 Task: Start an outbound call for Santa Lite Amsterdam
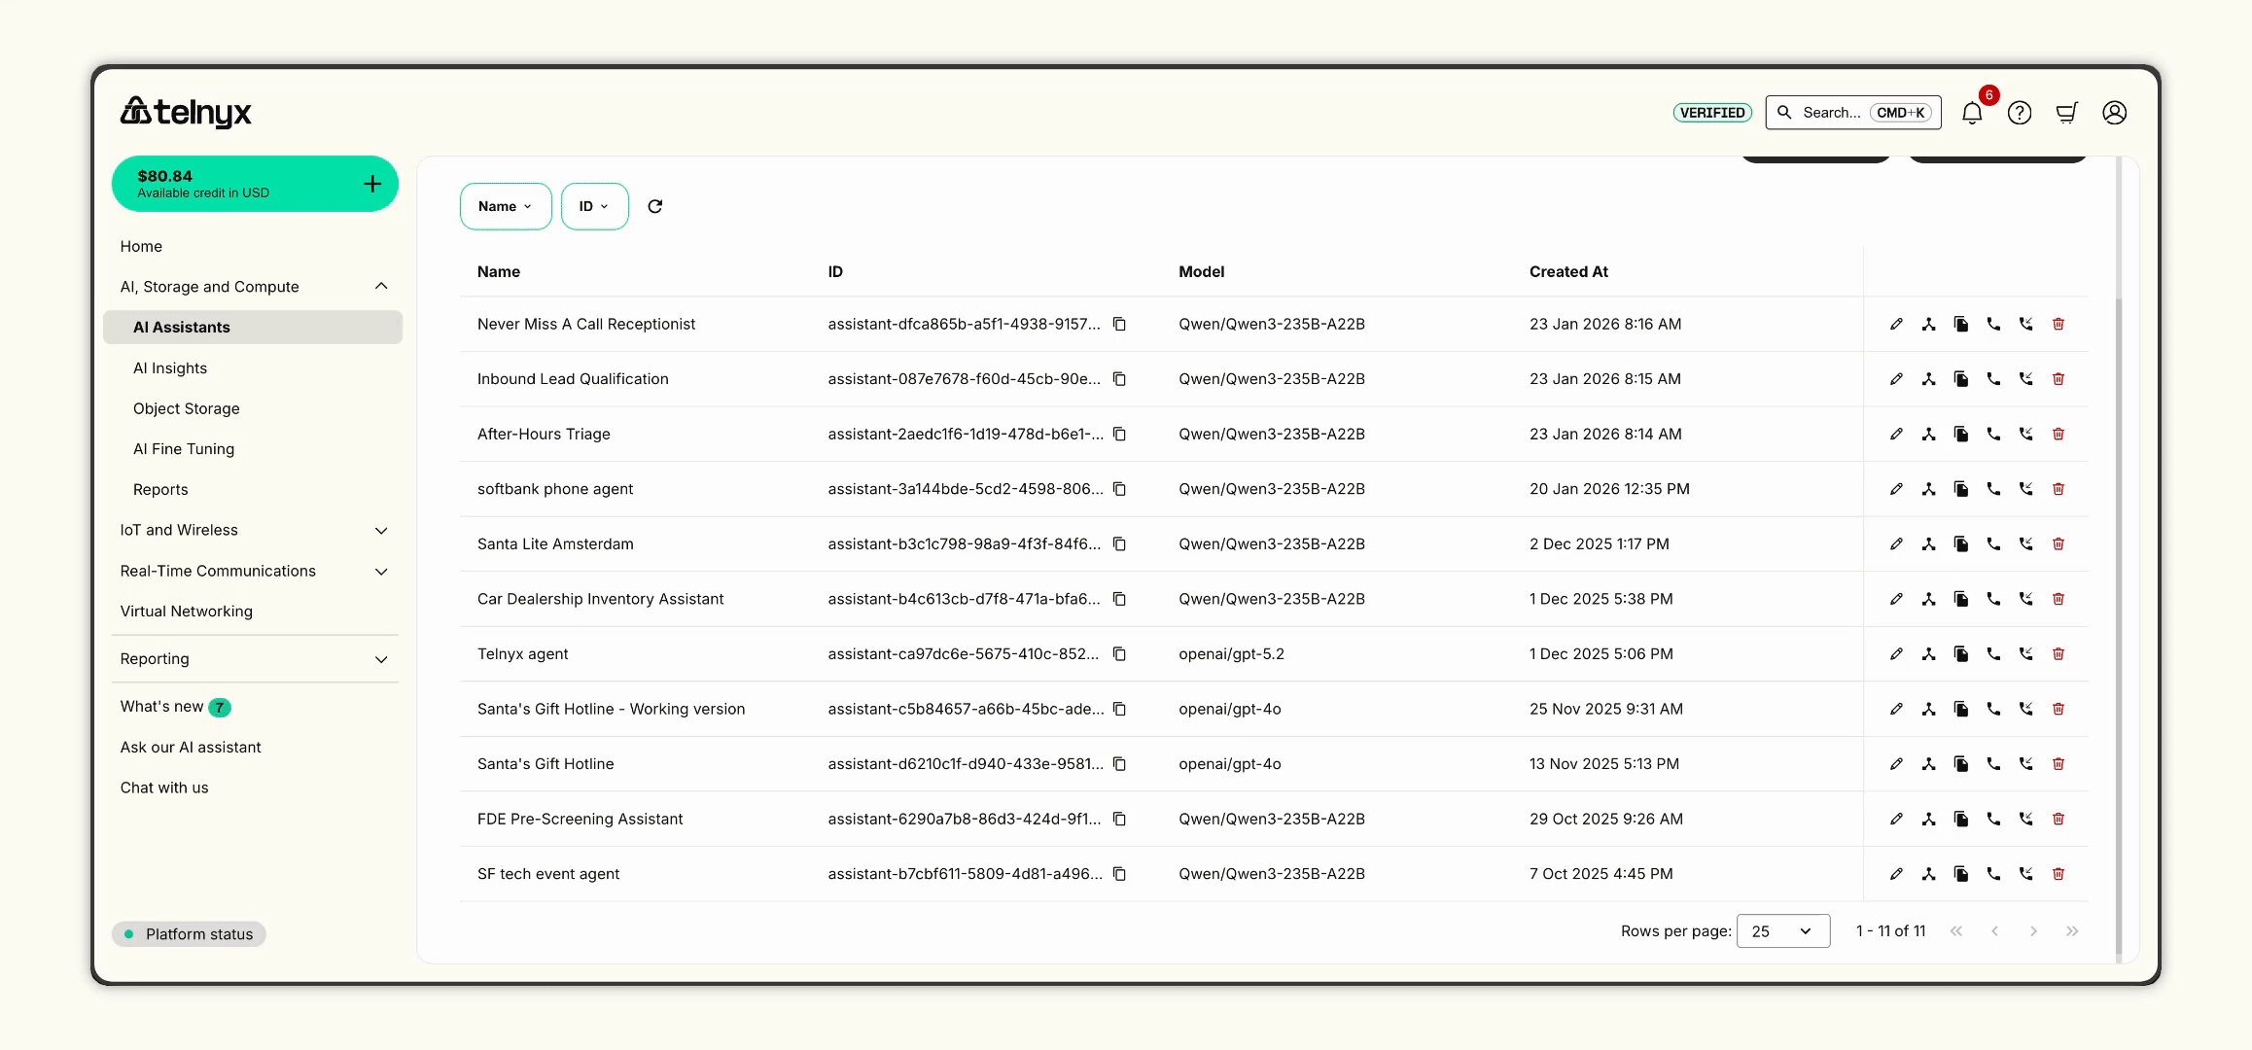pos(1993,543)
